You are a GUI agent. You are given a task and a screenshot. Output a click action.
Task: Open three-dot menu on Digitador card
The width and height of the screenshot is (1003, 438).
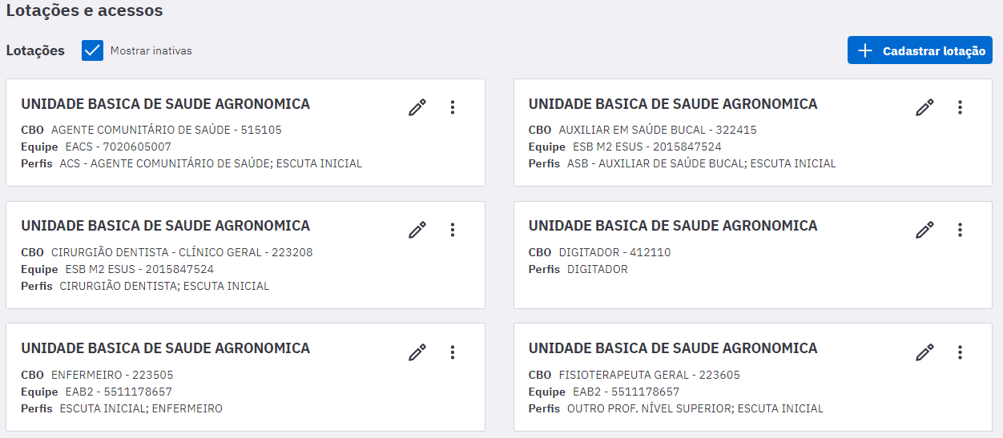point(961,230)
